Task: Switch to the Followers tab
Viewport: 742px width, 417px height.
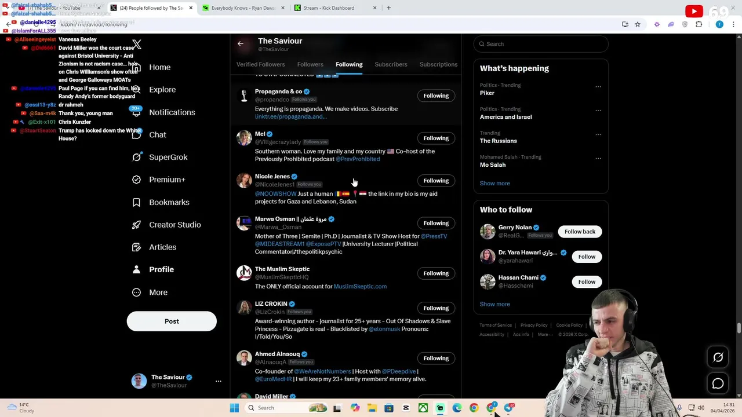Action: 310,64
